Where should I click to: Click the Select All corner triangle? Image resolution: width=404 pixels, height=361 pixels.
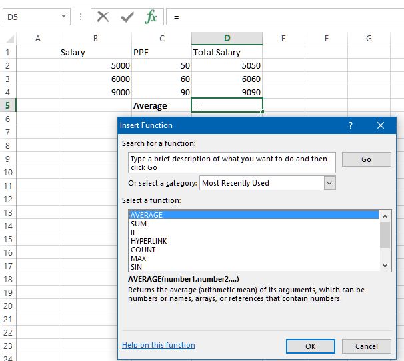(x=10, y=39)
